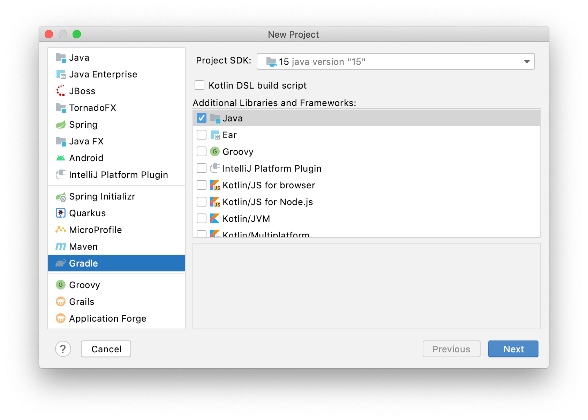Click the Grails icon in sidebar
Screen dimensions: 588x420
point(61,302)
